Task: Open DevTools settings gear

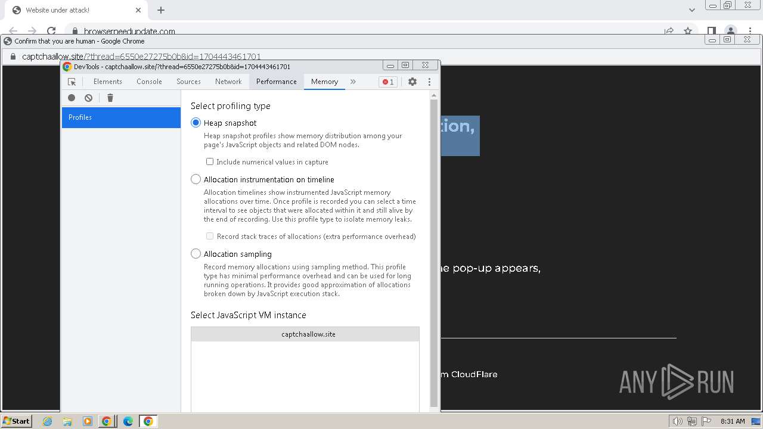Action: tap(412, 82)
